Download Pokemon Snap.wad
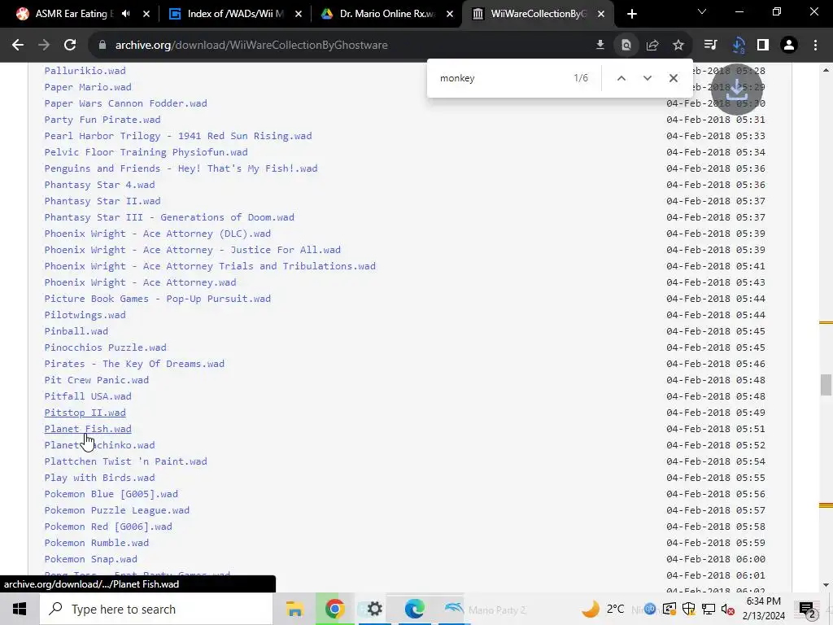 91,559
